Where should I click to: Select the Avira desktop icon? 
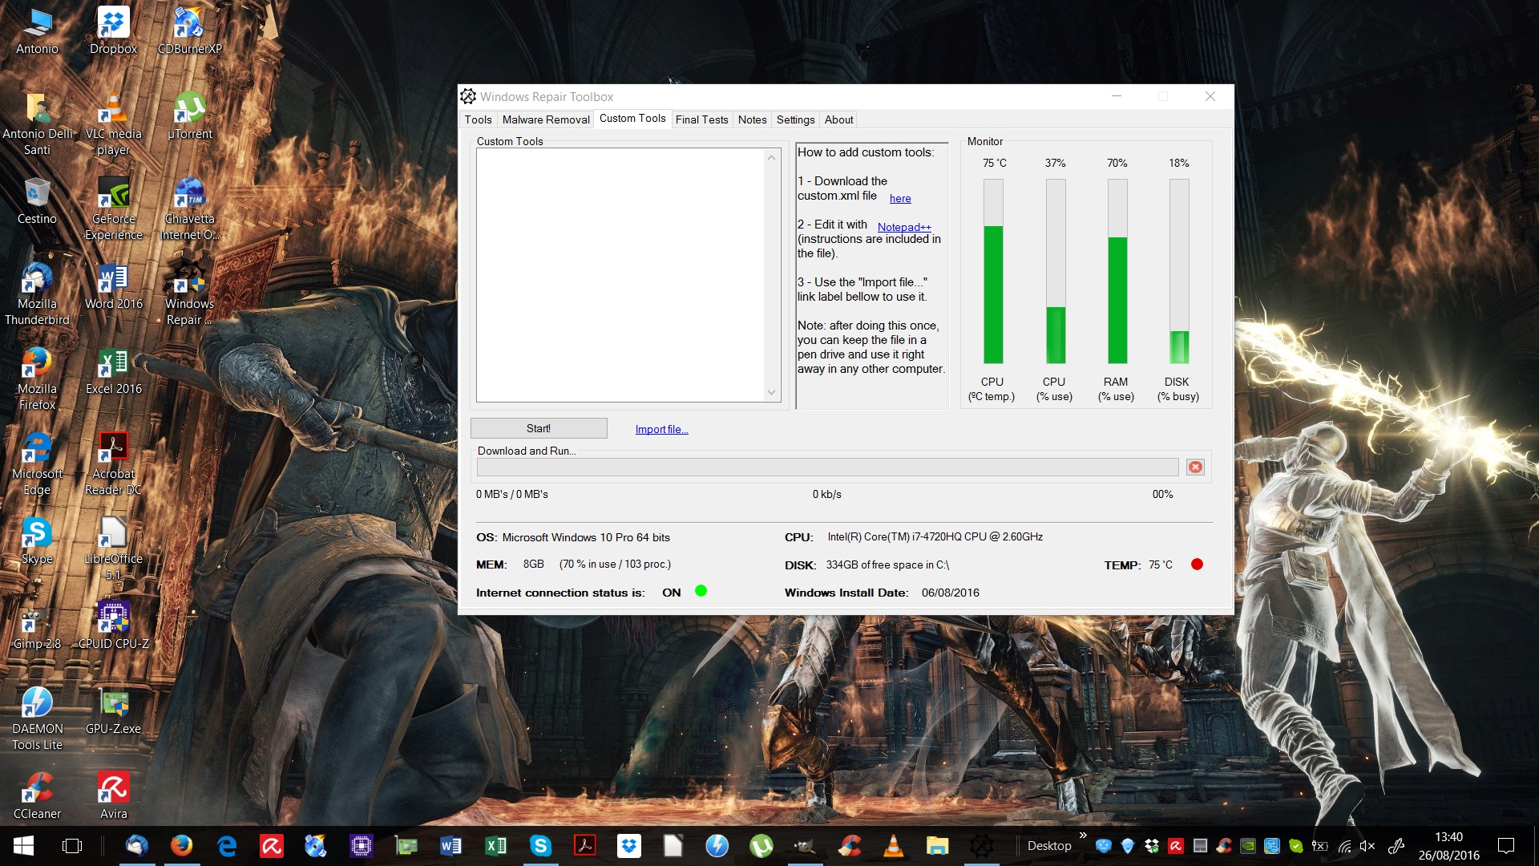click(113, 796)
